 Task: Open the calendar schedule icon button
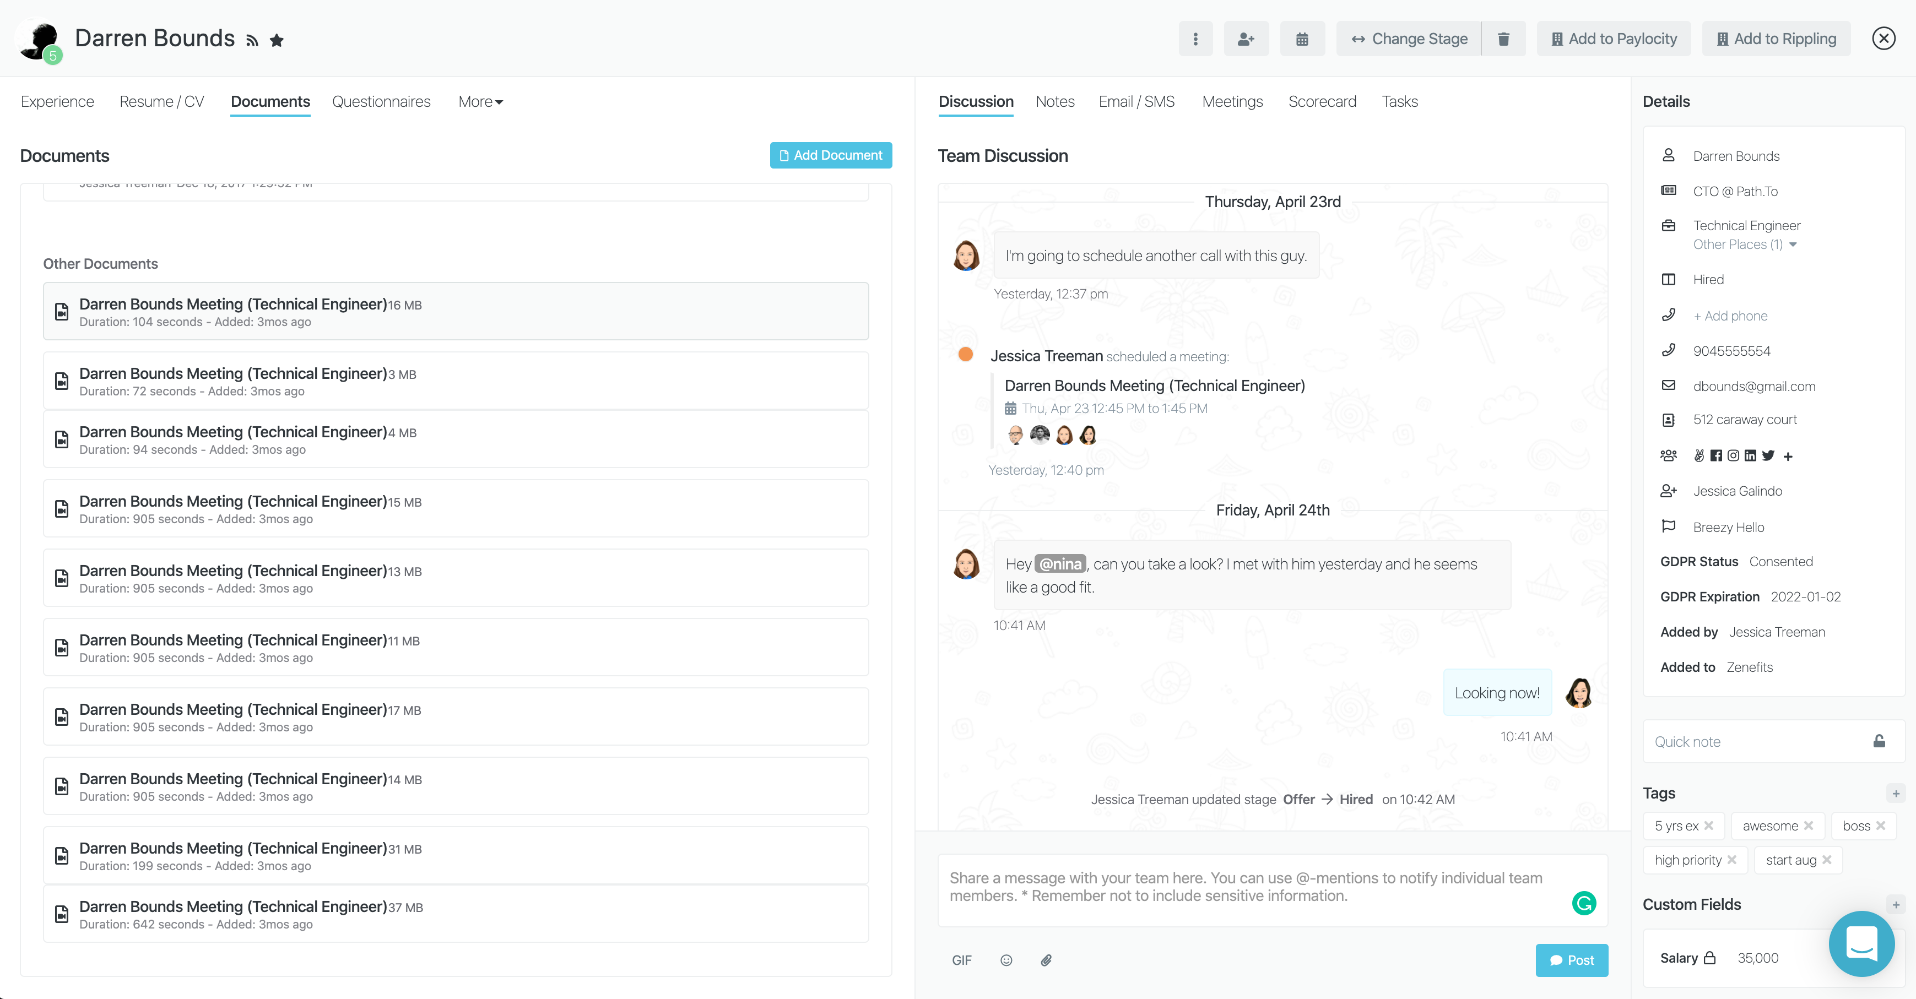point(1302,39)
